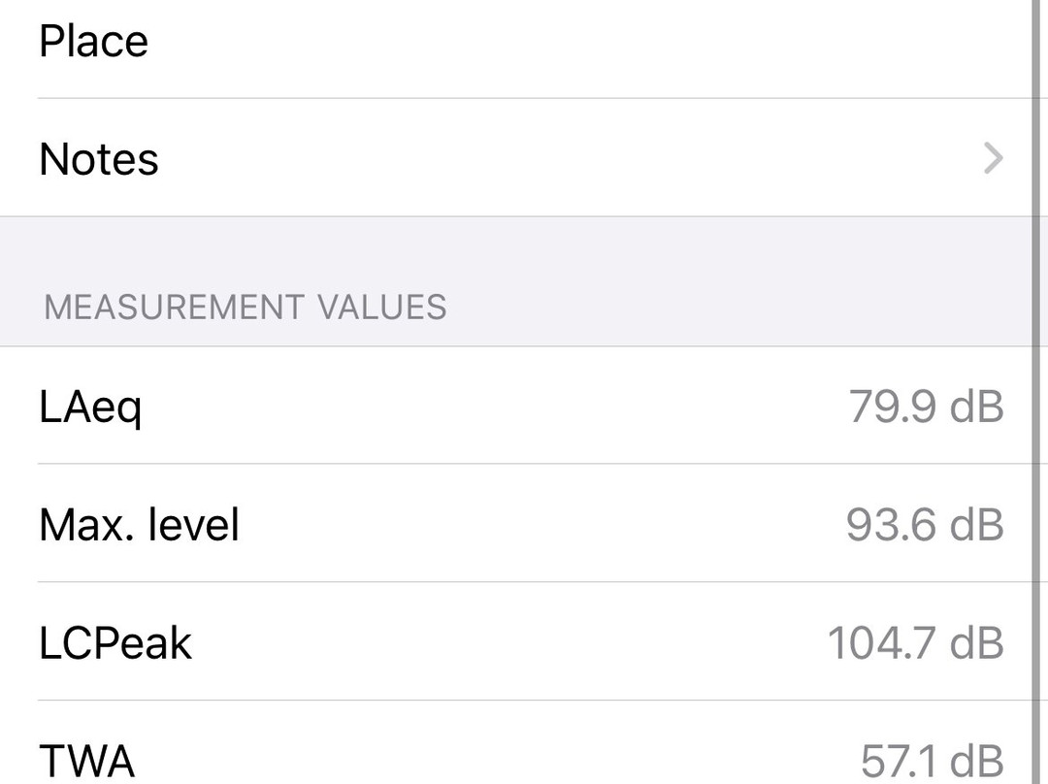
Task: Select the LAeq label
Action: click(x=90, y=407)
